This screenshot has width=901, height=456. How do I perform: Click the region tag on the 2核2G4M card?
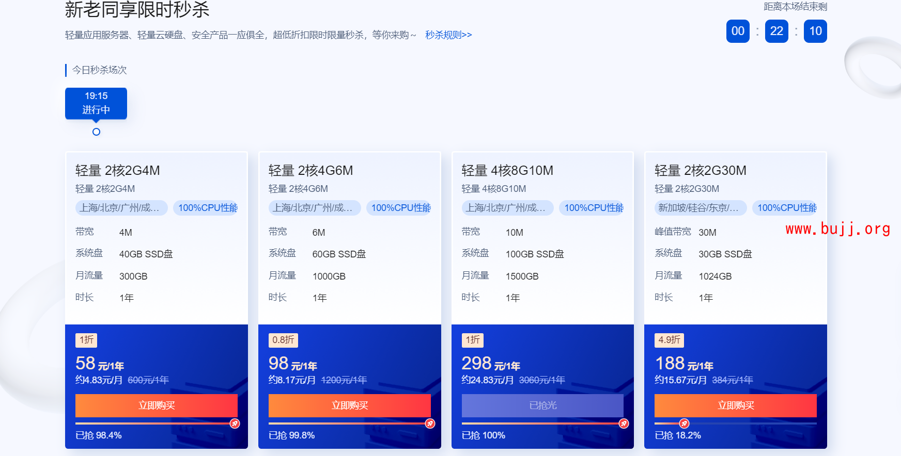pyautogui.click(x=121, y=208)
